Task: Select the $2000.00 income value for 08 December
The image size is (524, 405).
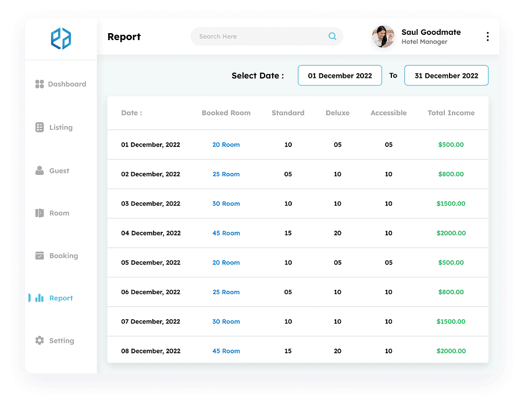Action: (451, 351)
